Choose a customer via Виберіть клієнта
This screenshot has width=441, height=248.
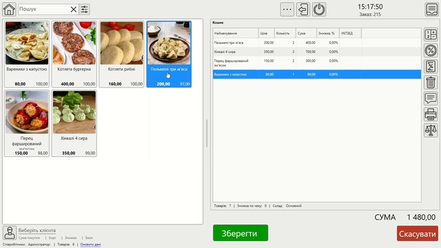[37, 230]
